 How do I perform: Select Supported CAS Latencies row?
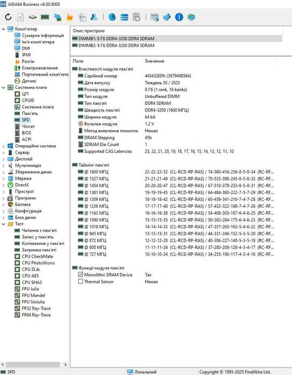[176, 152]
